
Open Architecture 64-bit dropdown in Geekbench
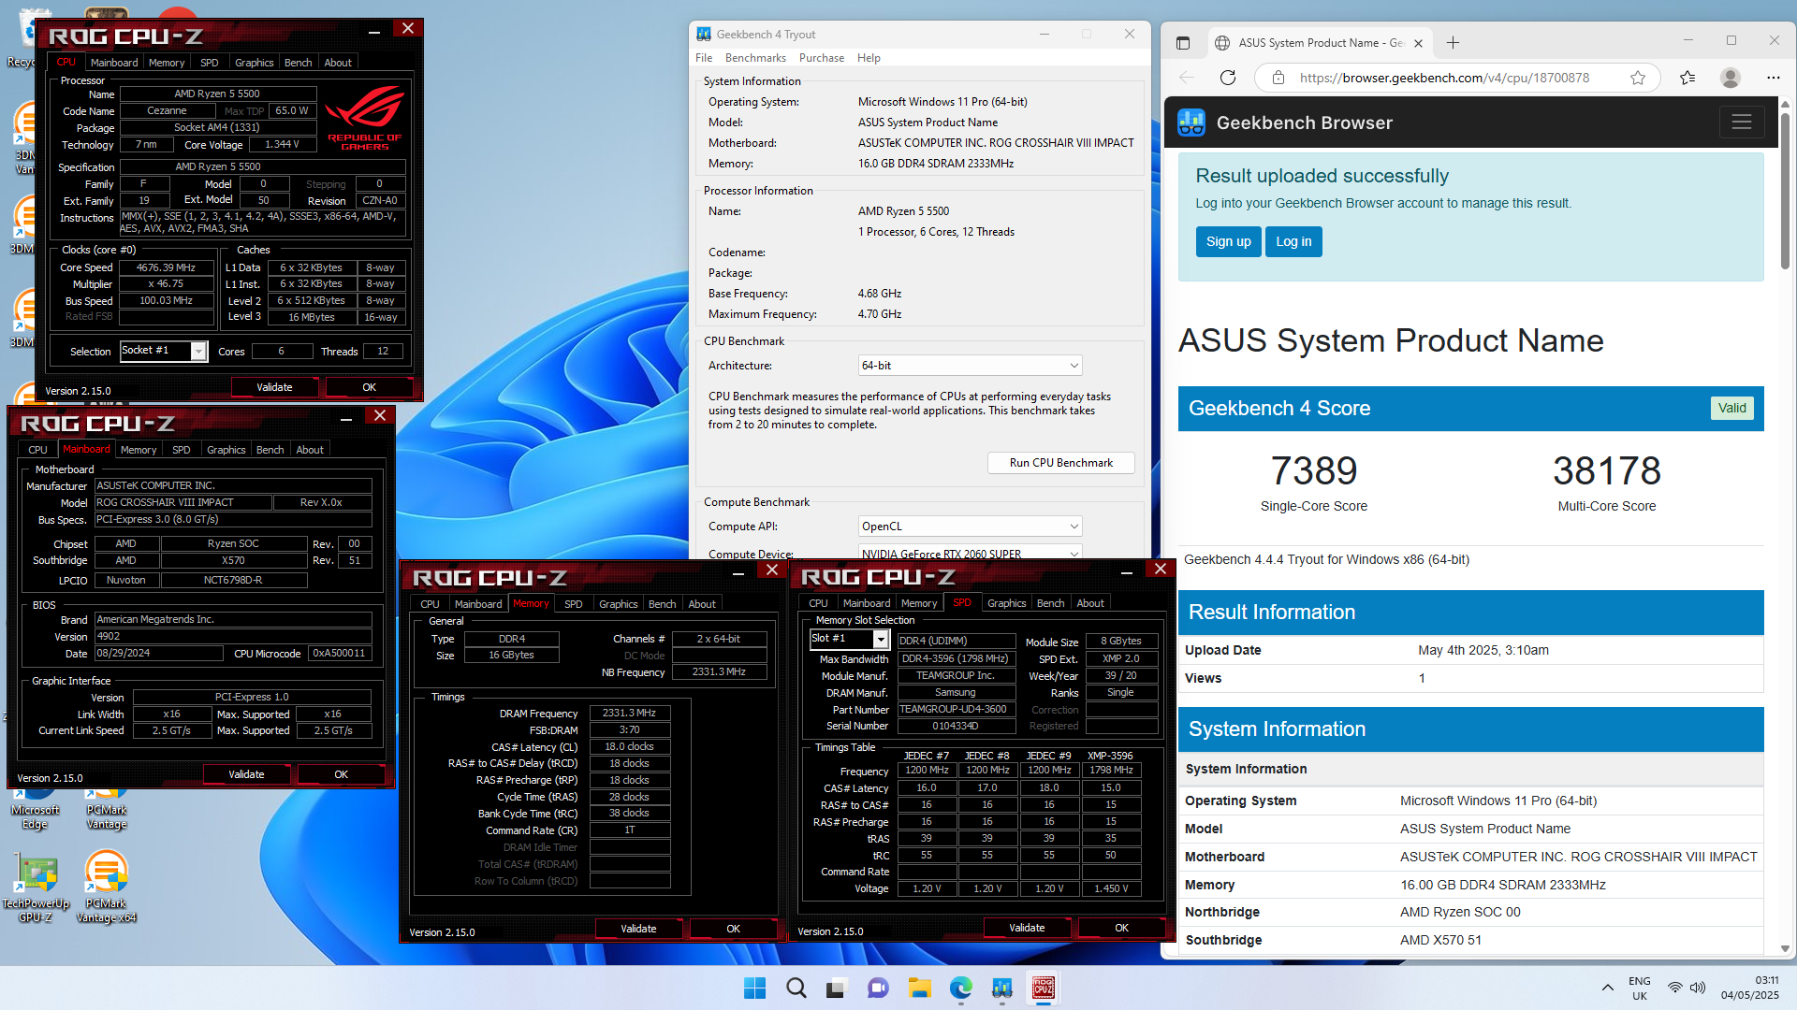[x=970, y=366]
